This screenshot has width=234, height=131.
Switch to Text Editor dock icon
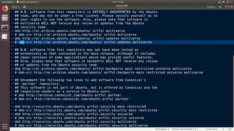(x=5, y=36)
